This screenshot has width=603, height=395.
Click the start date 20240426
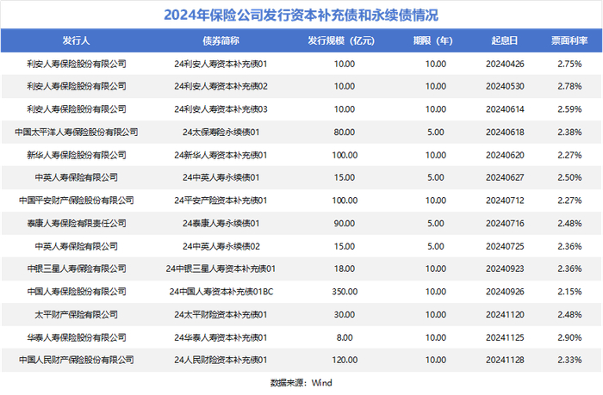505,64
